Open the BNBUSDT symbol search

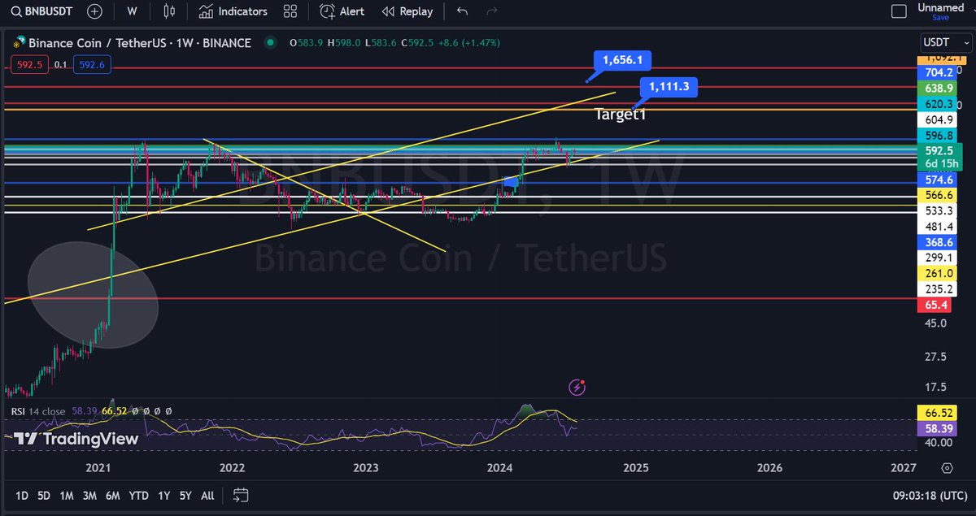pyautogui.click(x=40, y=11)
